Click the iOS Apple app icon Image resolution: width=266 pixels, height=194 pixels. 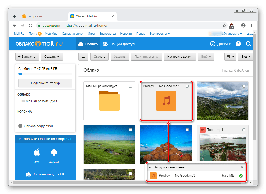pyautogui.click(x=37, y=152)
